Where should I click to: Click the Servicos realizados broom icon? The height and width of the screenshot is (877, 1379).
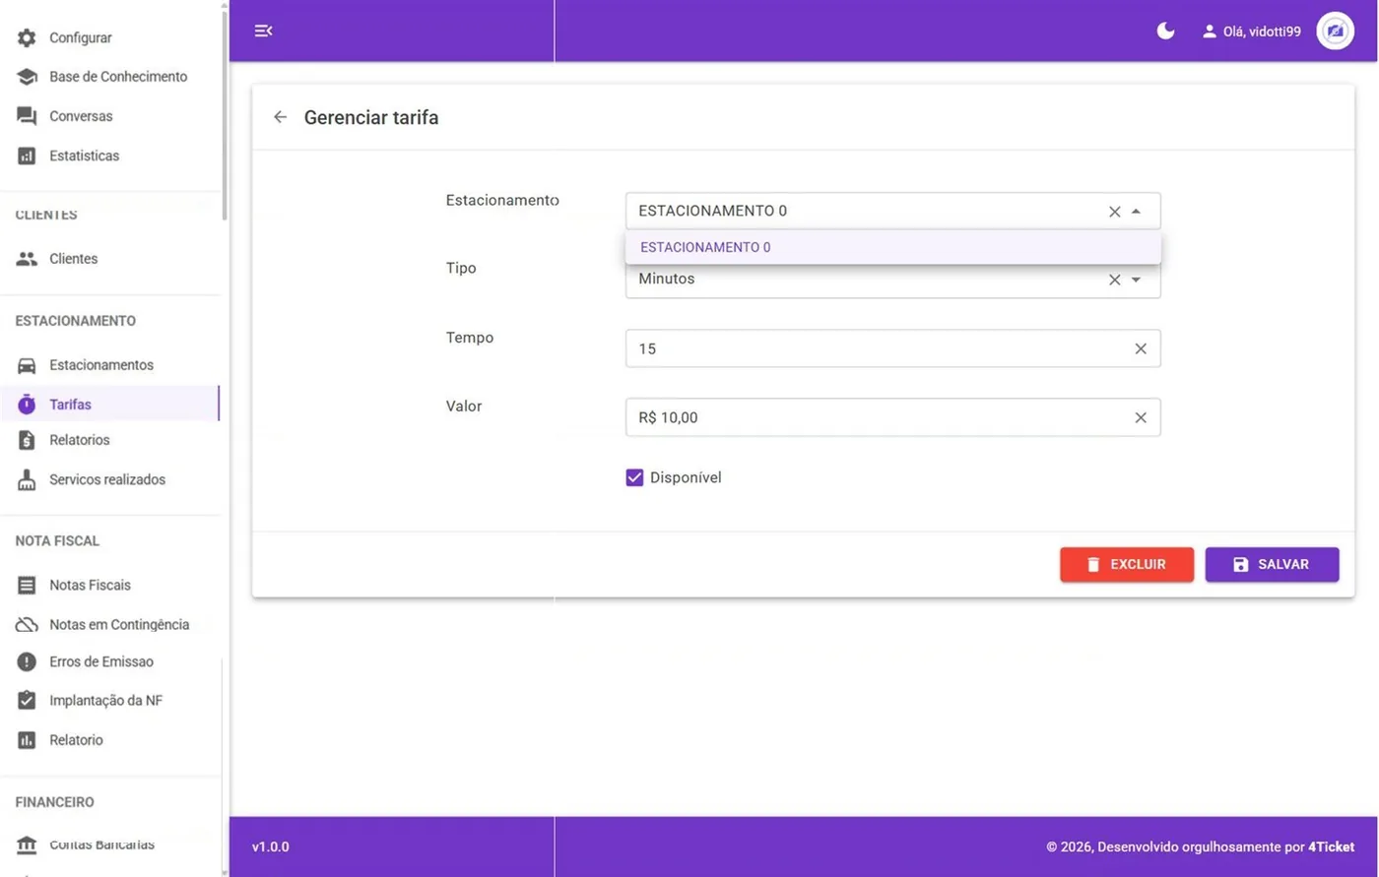coord(27,479)
